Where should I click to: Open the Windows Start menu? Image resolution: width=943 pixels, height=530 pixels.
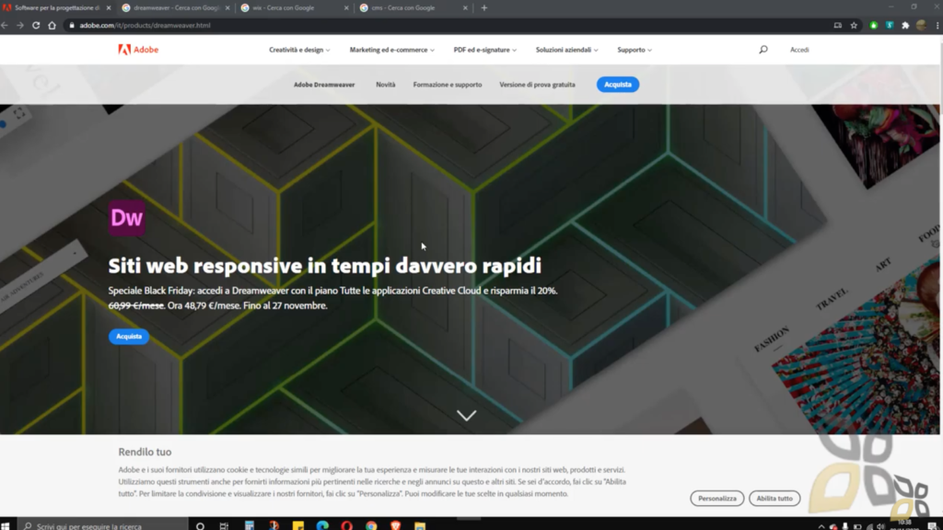pos(6,525)
